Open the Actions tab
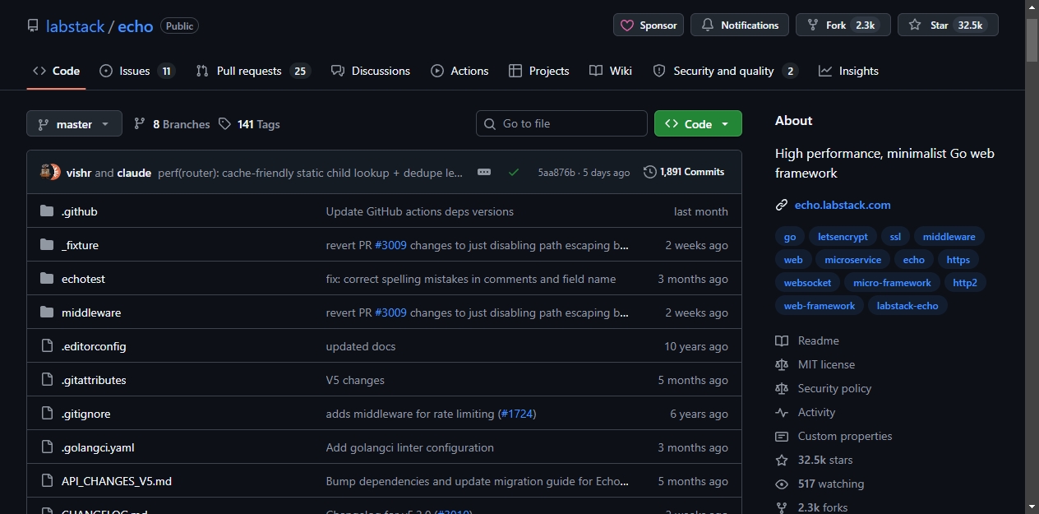The image size is (1039, 514). coord(459,71)
